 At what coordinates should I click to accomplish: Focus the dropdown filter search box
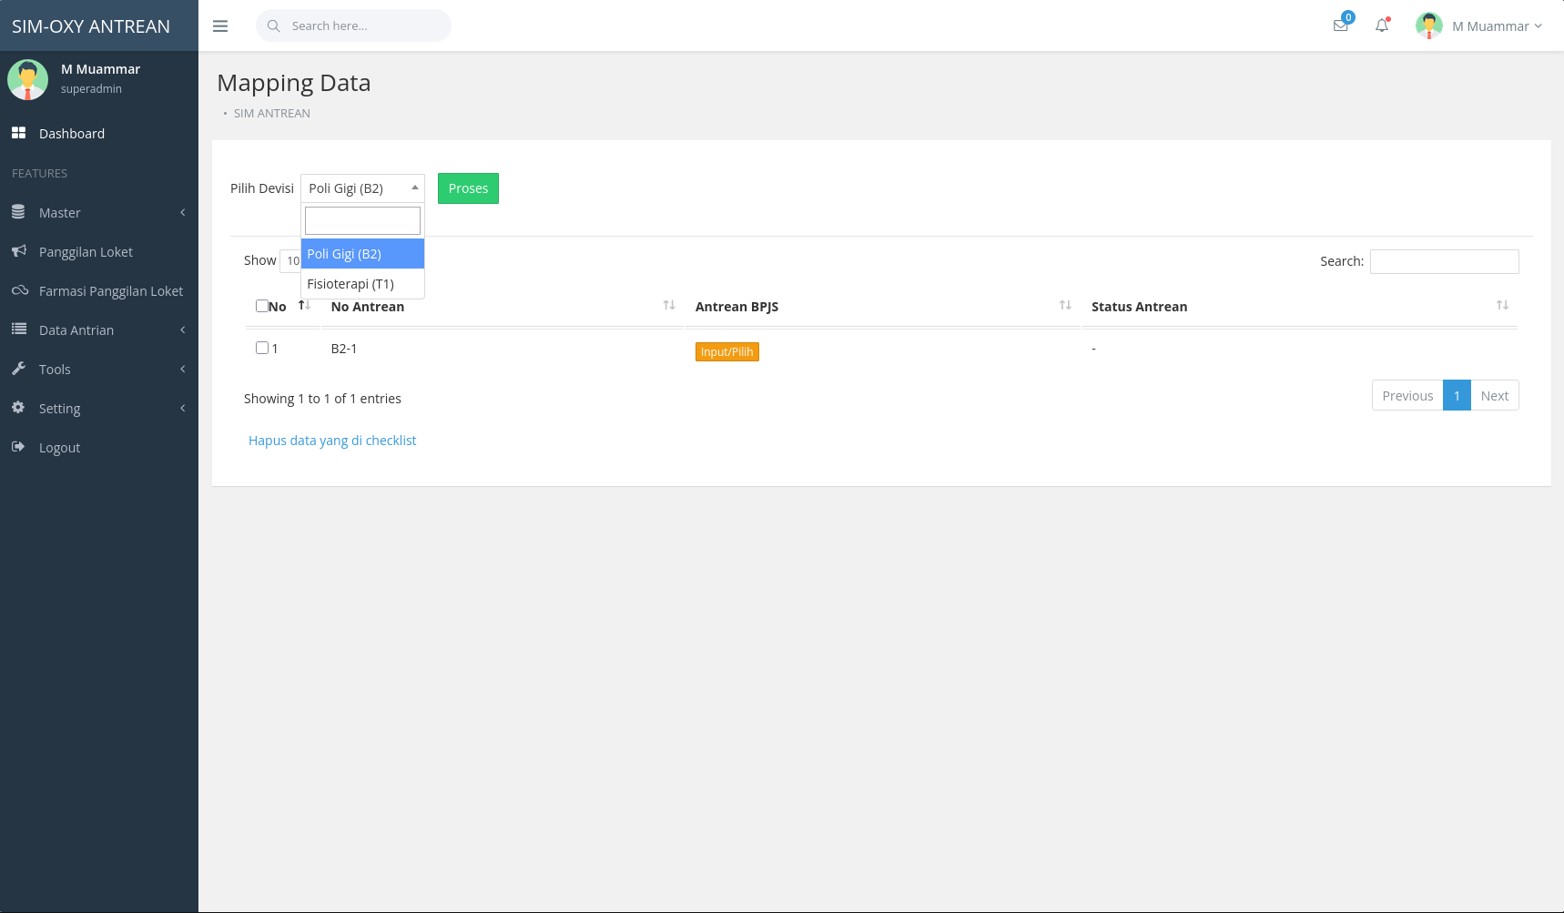[x=362, y=220]
